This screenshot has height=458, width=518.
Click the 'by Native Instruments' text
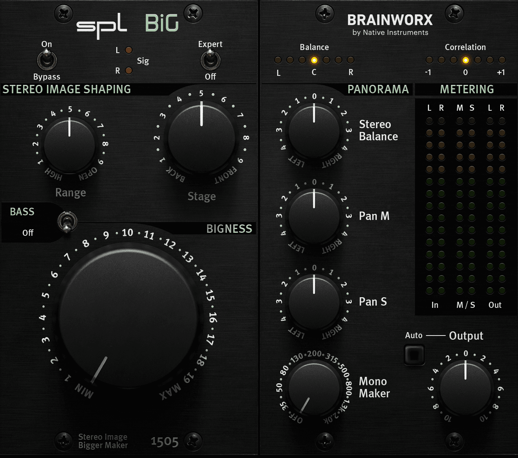click(390, 33)
